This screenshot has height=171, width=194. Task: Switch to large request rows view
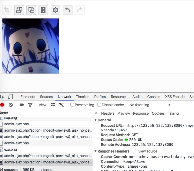[x=53, y=105]
